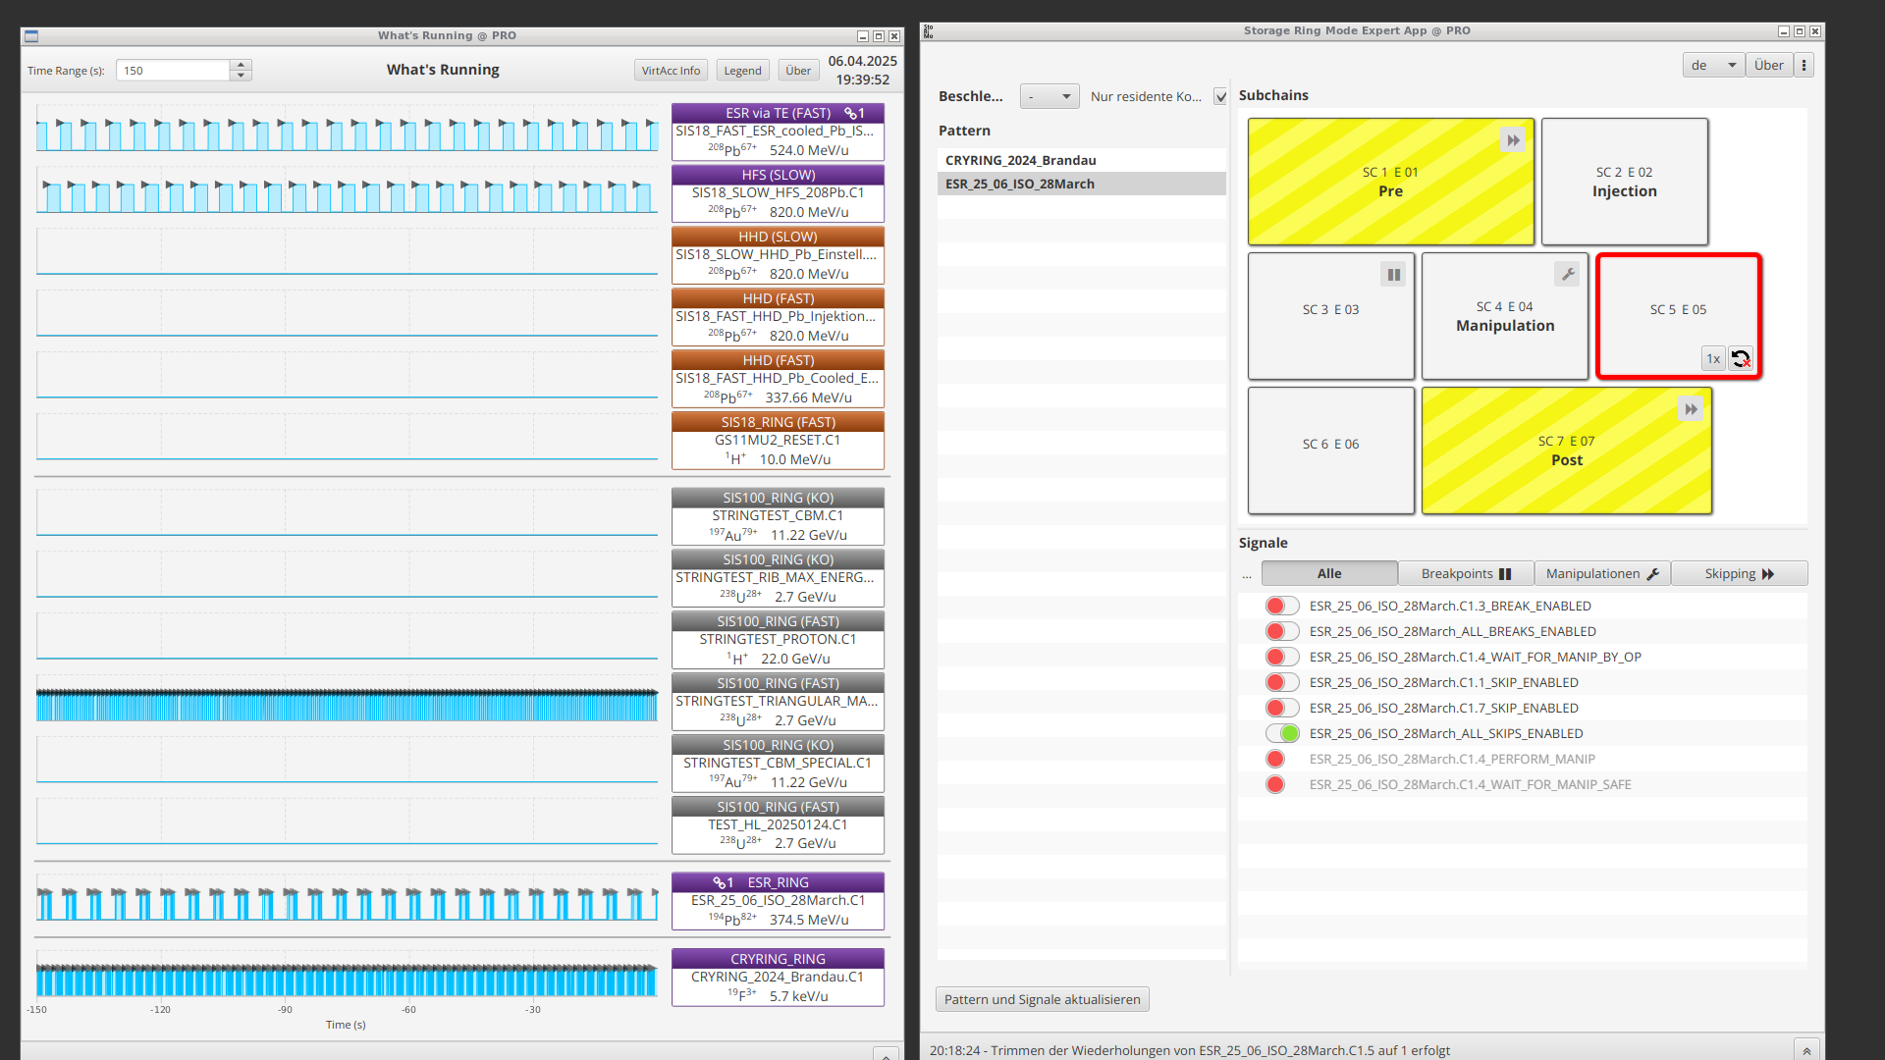Toggle C1.7_SKIP_ENABLED signal switch

tap(1282, 708)
